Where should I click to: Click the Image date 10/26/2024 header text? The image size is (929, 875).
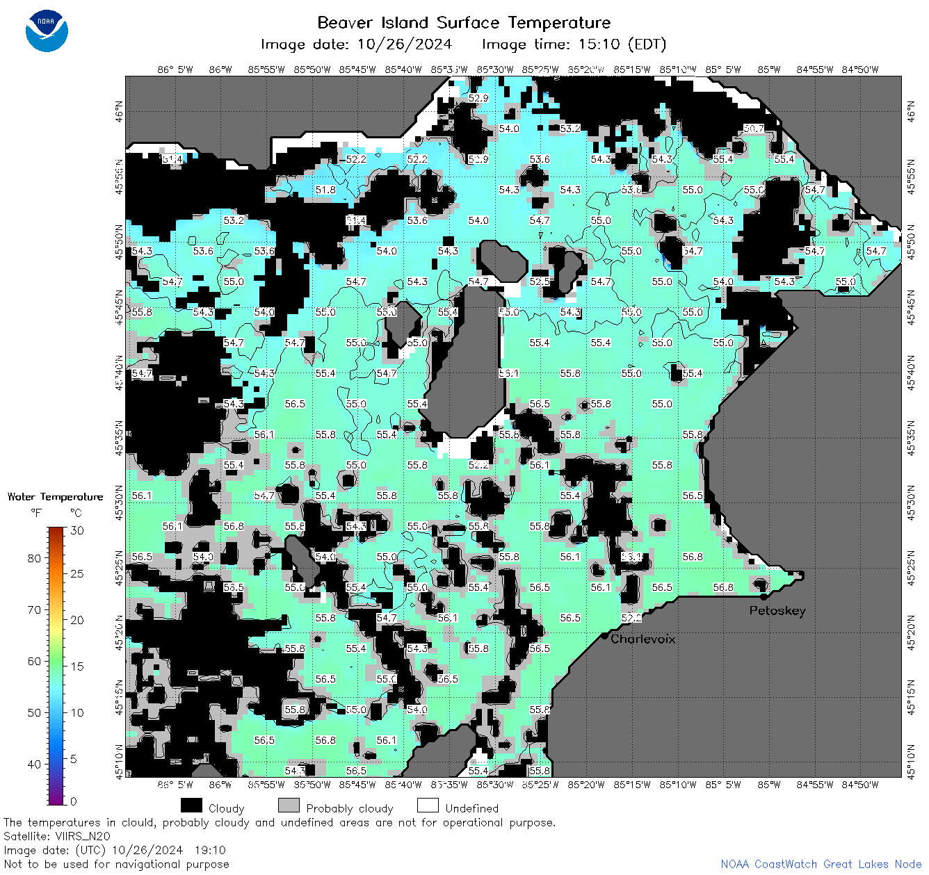[356, 44]
